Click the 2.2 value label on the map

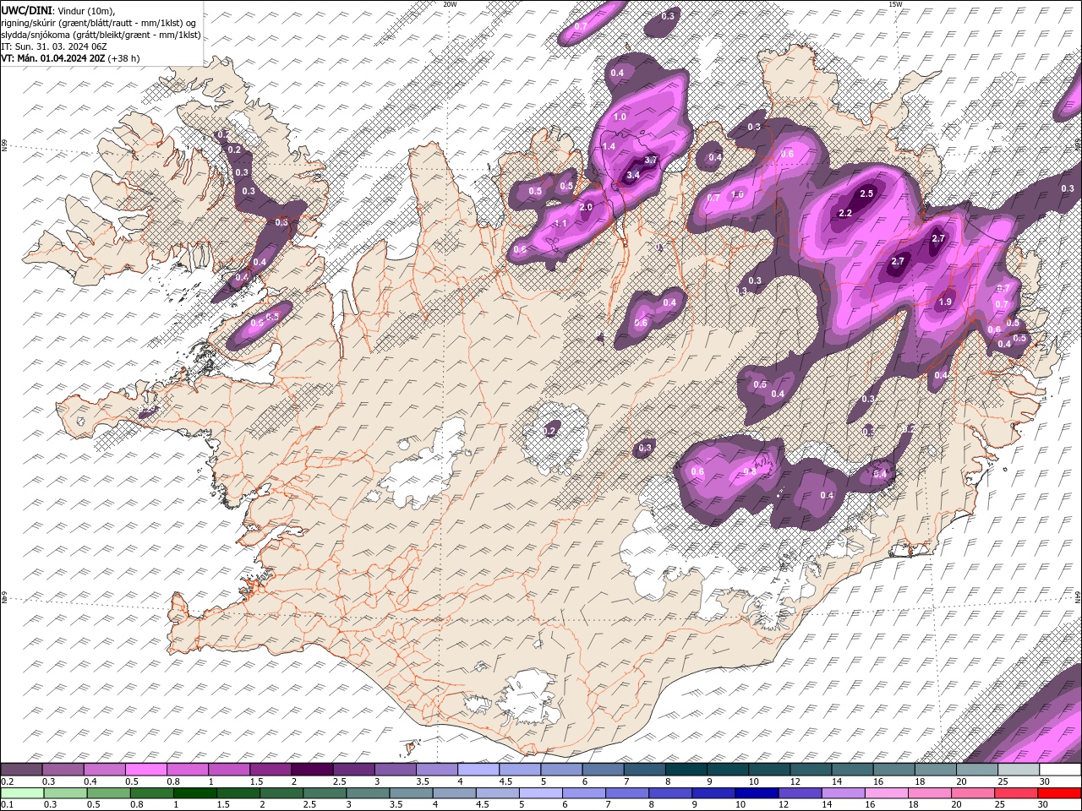(x=845, y=214)
